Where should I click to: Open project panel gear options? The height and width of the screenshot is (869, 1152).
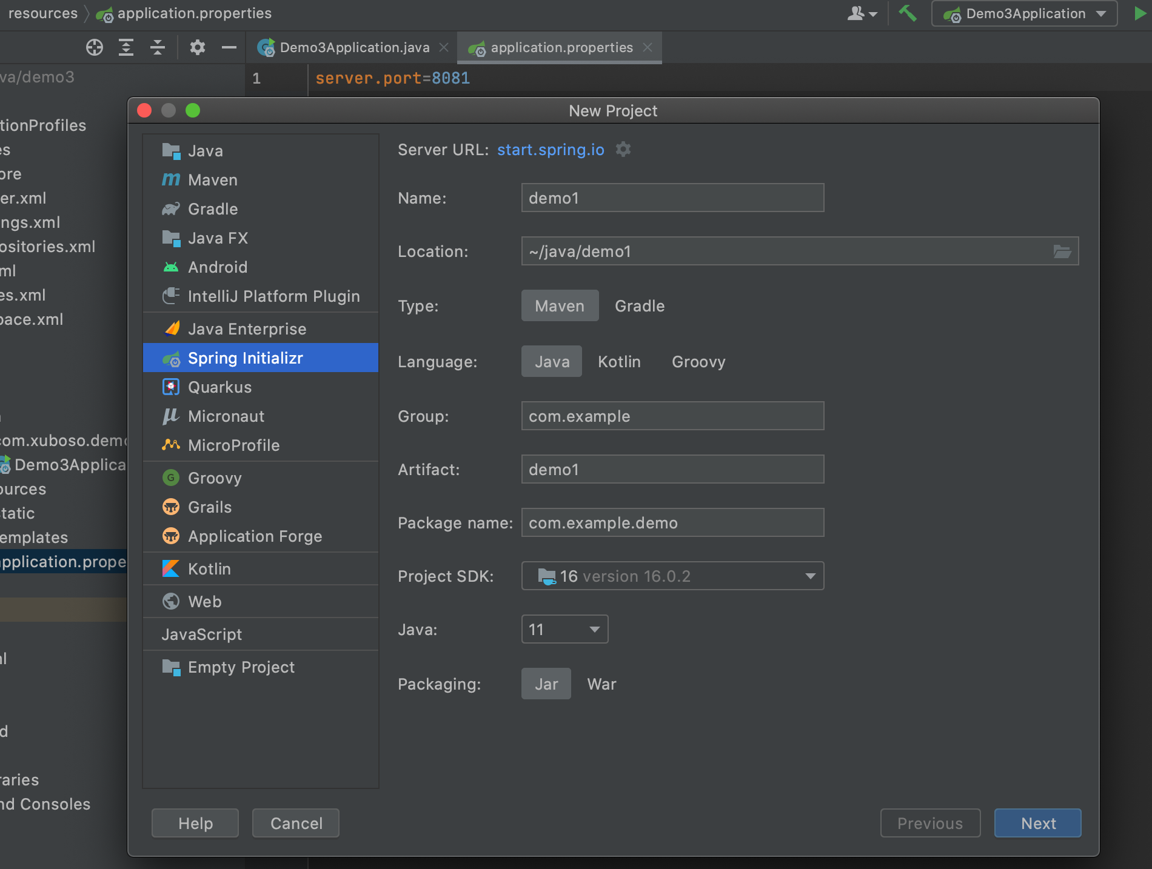coord(198,47)
